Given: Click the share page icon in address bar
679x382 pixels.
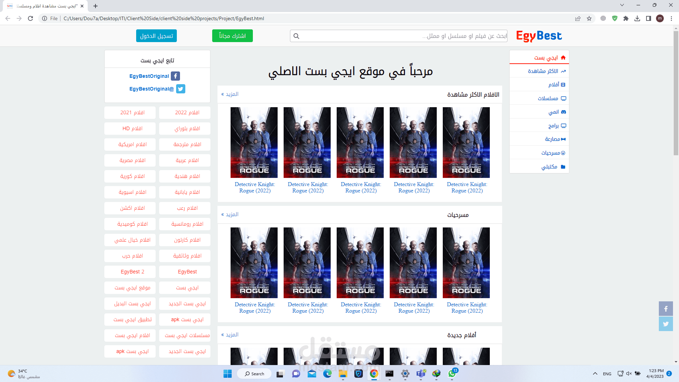Looking at the screenshot, I should (578, 18).
